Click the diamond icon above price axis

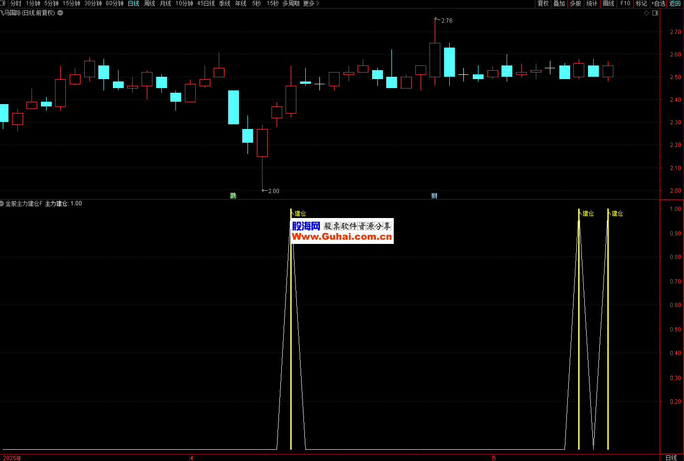(647, 13)
